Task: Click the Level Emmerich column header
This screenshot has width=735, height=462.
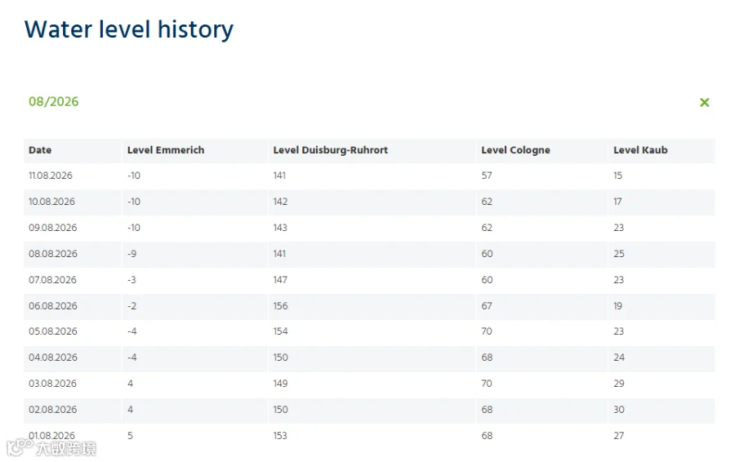Action: [166, 150]
